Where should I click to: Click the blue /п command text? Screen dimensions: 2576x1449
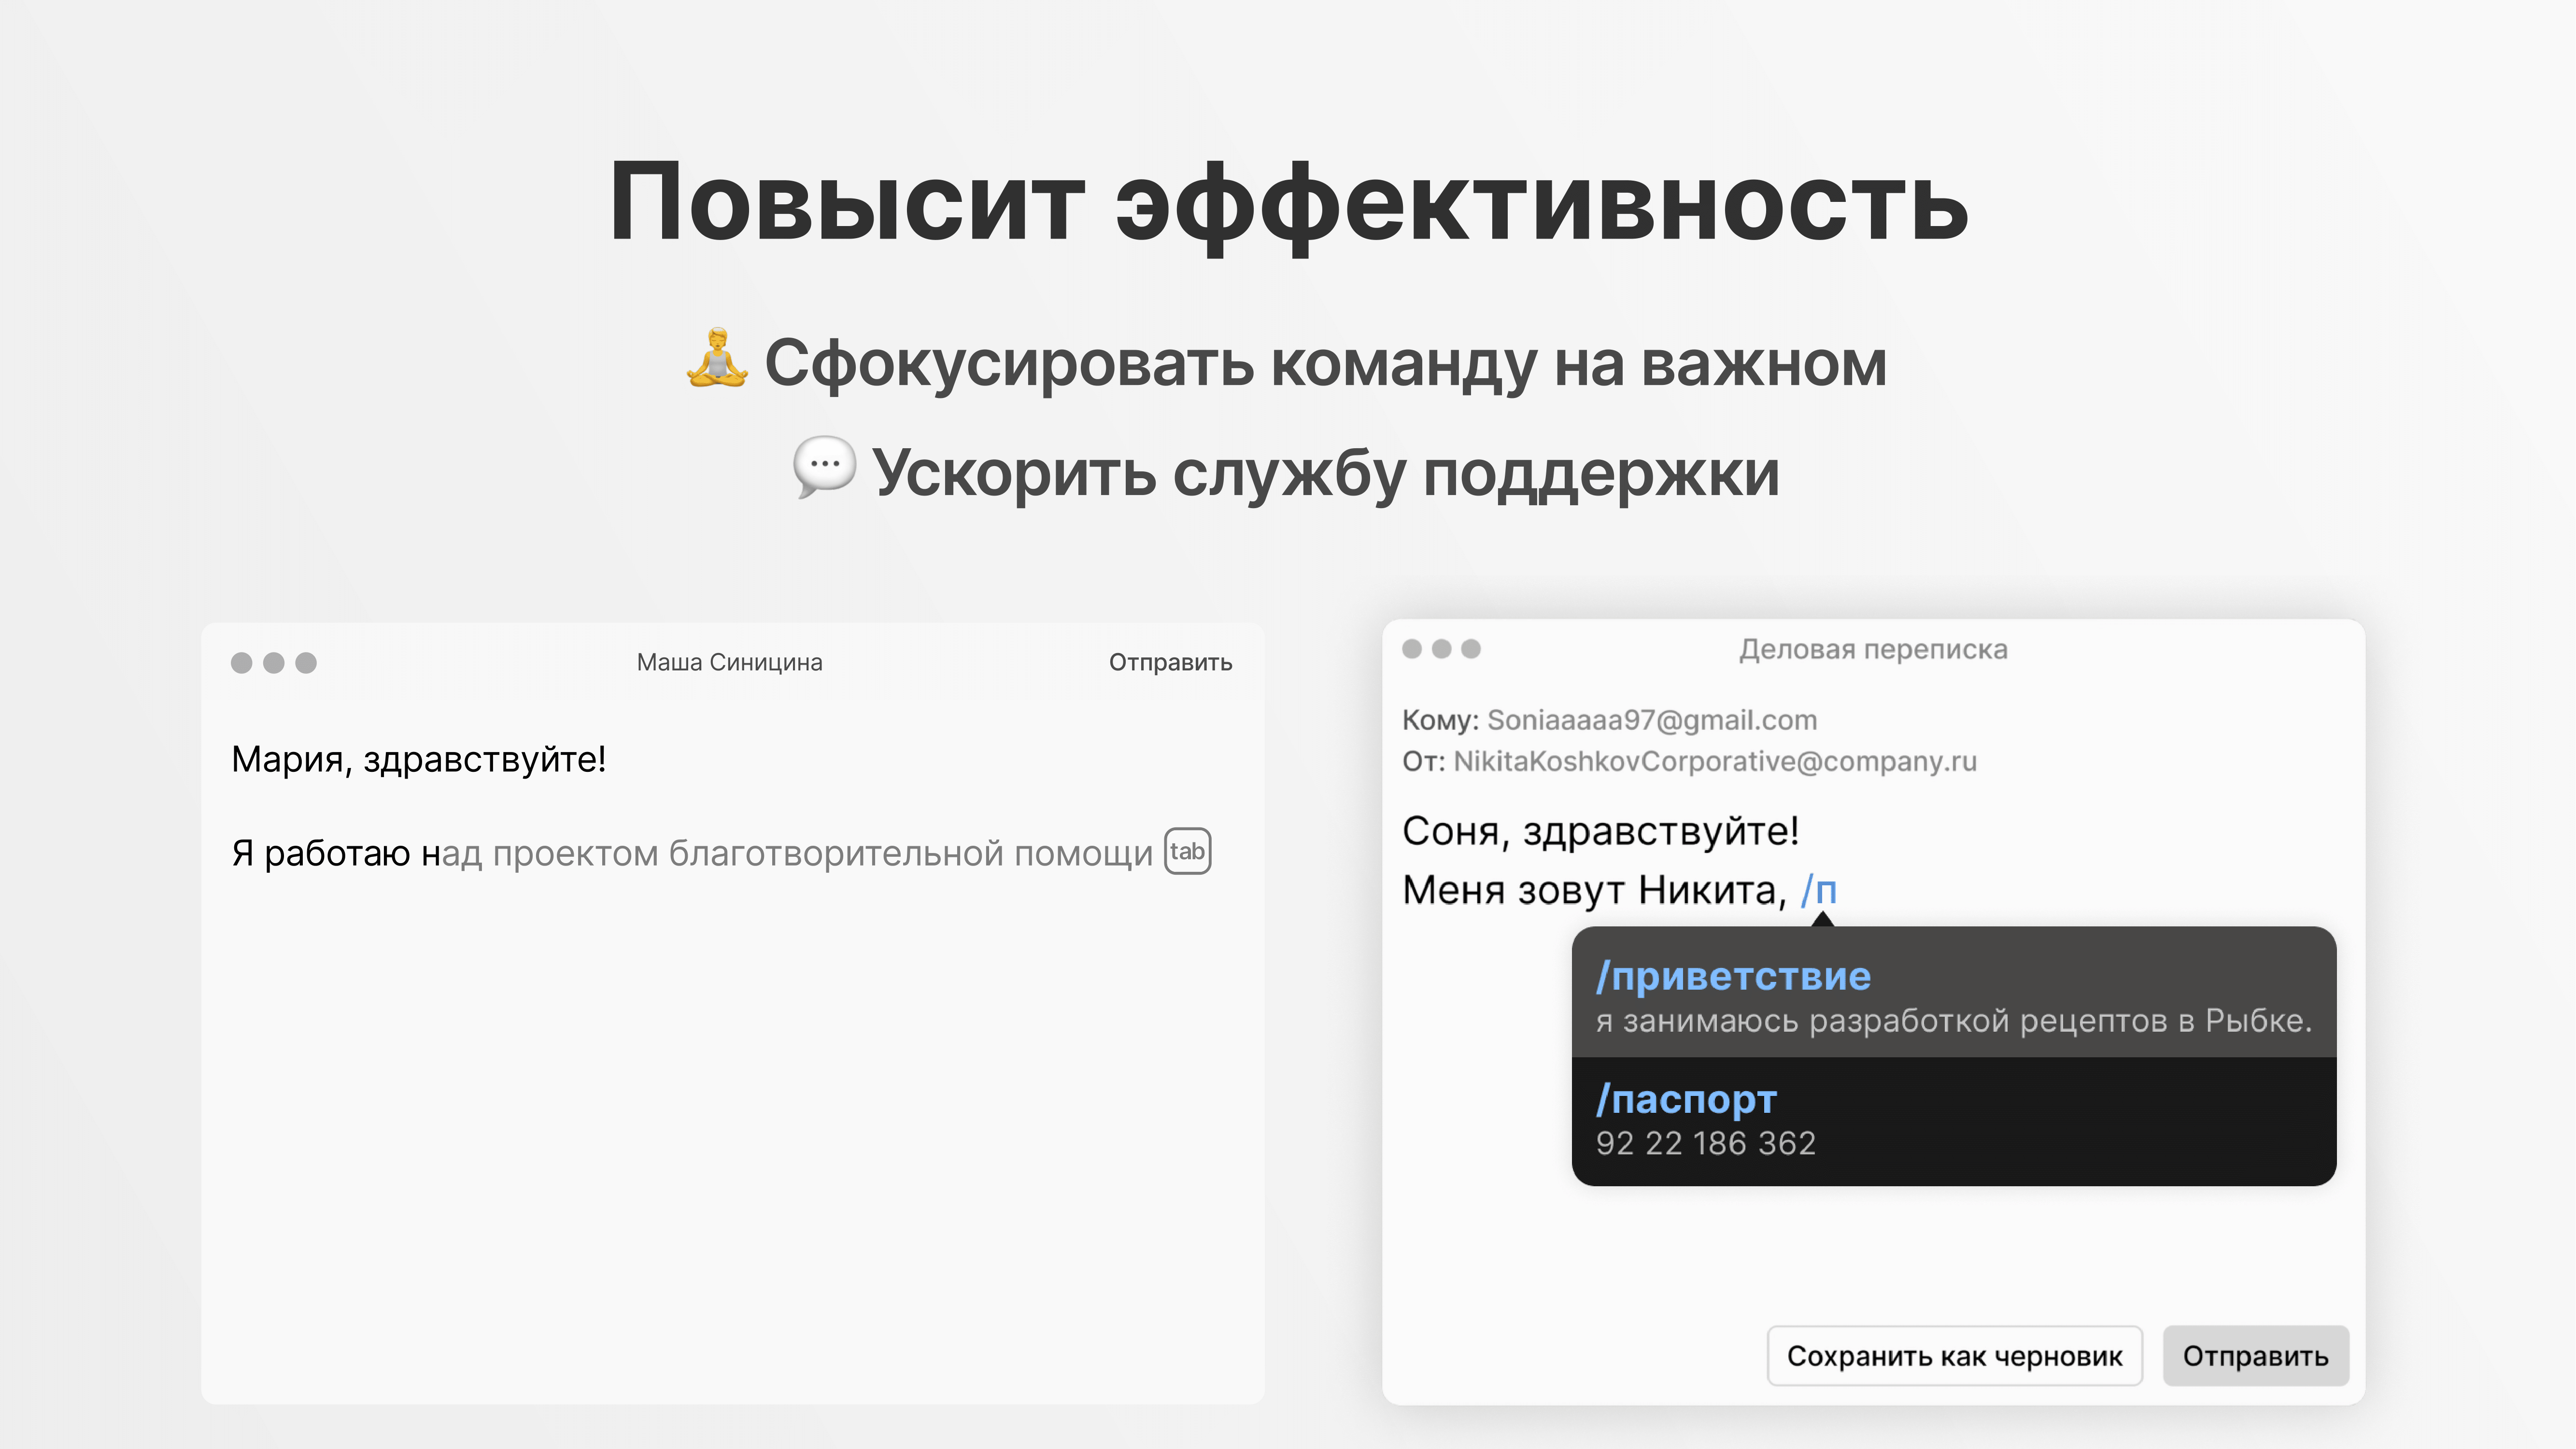pyautogui.click(x=1819, y=890)
